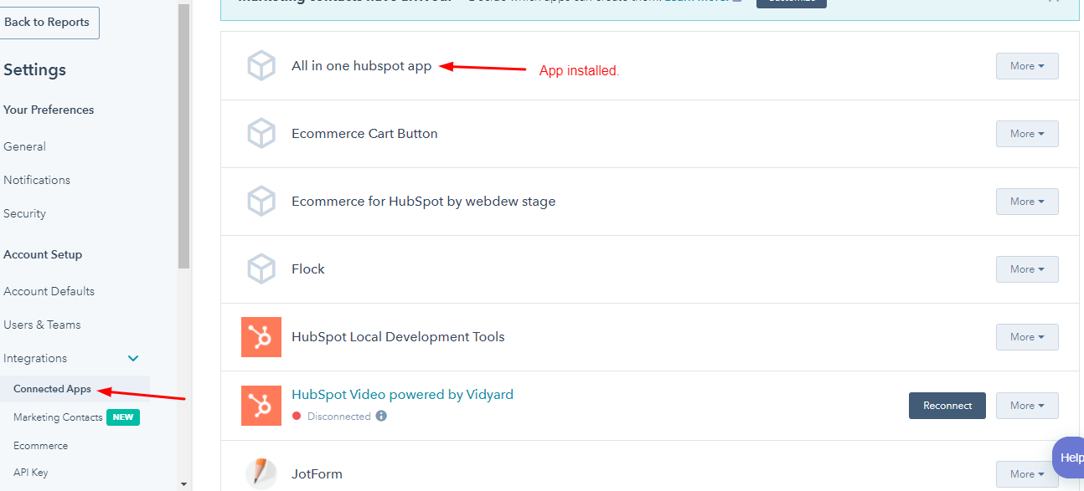The width and height of the screenshot is (1084, 491).
Task: Click the Flock app name
Action: (308, 269)
